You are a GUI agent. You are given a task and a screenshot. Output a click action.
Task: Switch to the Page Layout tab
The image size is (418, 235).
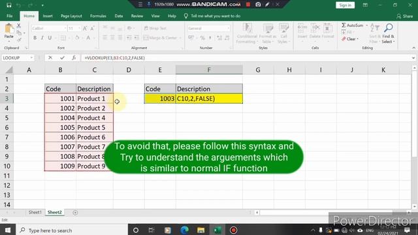coord(71,16)
